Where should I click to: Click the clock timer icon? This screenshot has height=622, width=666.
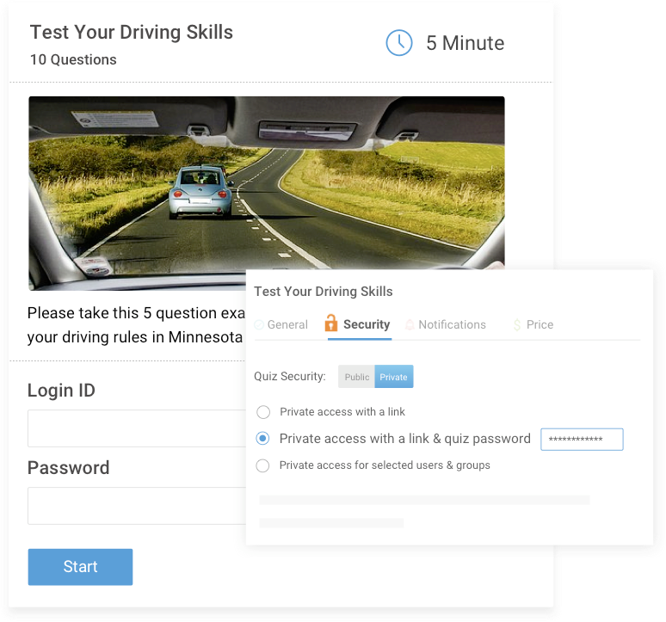(x=399, y=43)
